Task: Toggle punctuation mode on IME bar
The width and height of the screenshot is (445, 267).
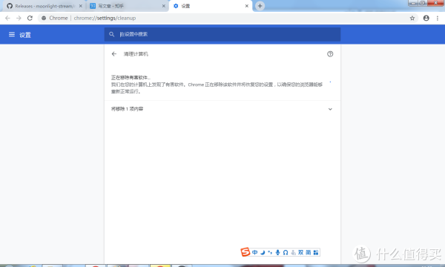Action: [x=270, y=252]
